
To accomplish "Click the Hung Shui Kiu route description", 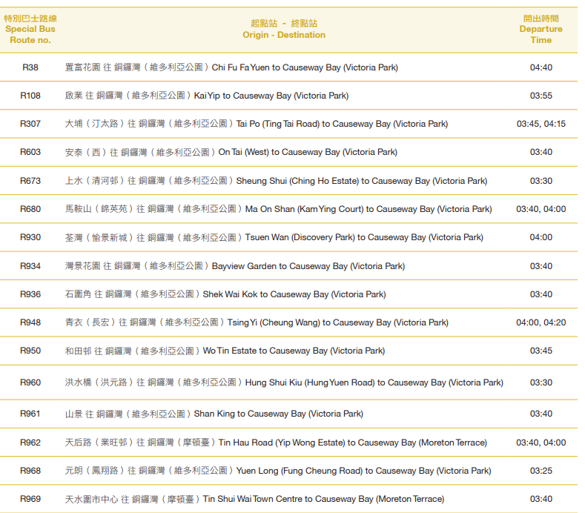I will click(284, 383).
